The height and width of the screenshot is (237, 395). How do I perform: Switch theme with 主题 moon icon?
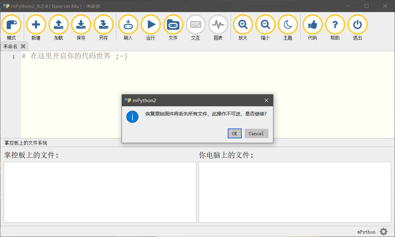click(288, 28)
